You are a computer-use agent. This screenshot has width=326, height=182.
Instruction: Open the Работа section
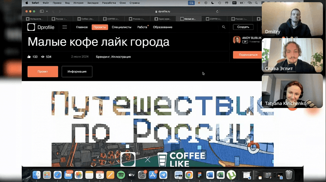click(142, 27)
